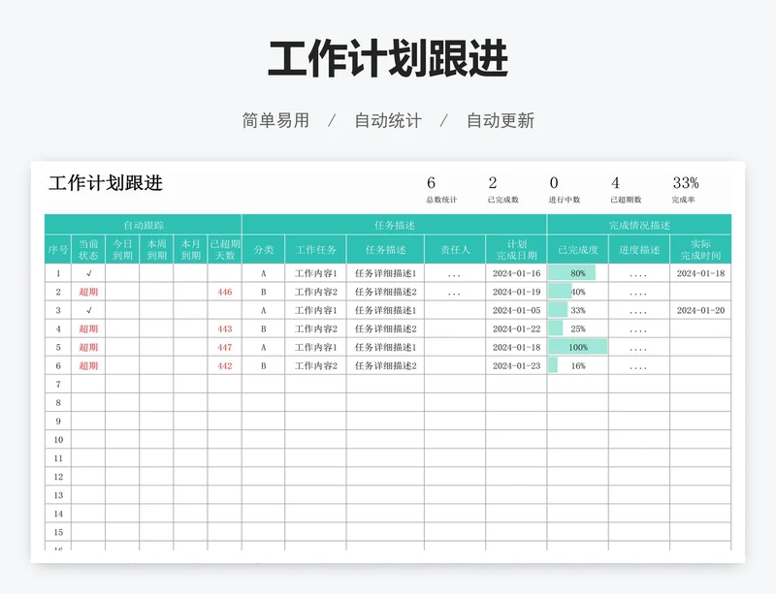Viewport: 776px width, 594px height.
Task: Click the 本月到期 column header
Action: [x=190, y=249]
